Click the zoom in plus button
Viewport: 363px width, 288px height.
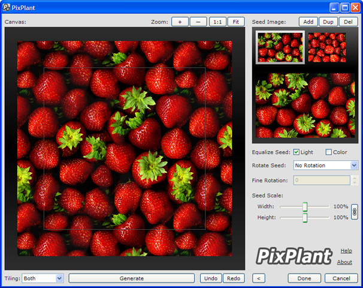(180, 22)
